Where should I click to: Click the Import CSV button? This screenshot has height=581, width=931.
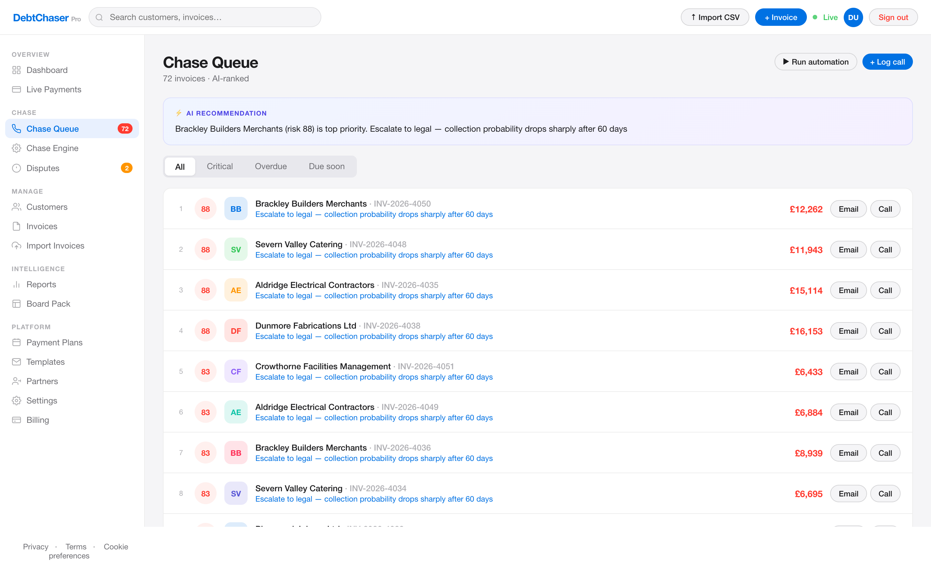[715, 17]
